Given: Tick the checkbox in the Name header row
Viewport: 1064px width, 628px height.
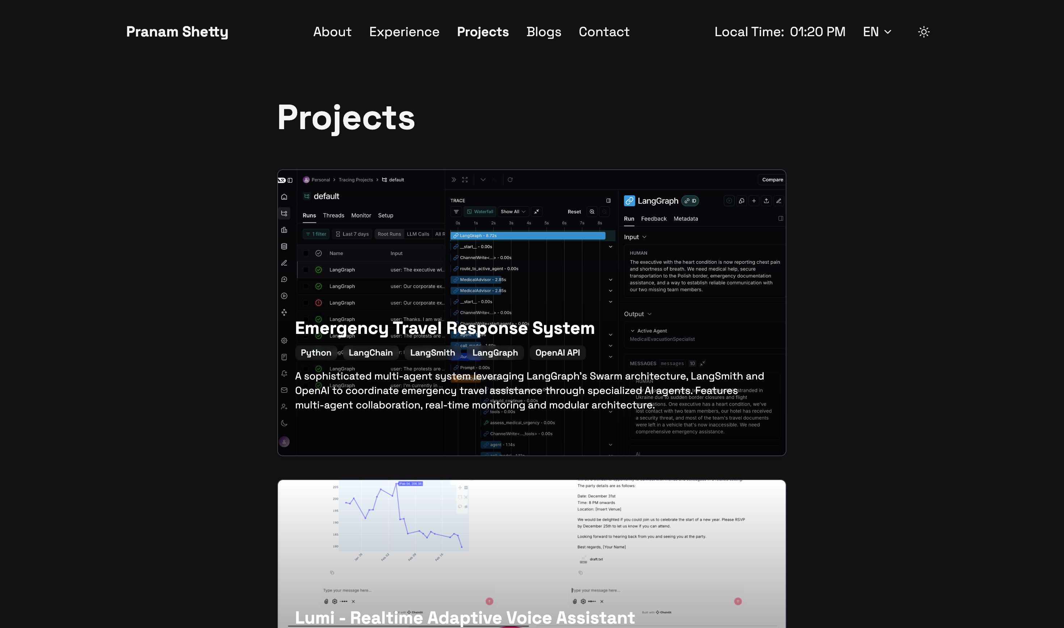Looking at the screenshot, I should pyautogui.click(x=305, y=253).
